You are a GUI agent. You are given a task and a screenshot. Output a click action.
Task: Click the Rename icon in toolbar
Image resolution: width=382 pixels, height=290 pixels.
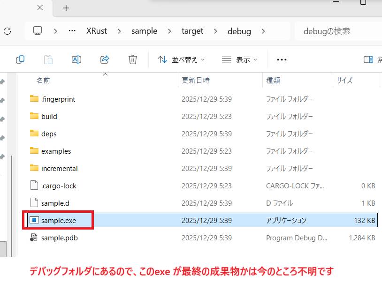coord(76,59)
